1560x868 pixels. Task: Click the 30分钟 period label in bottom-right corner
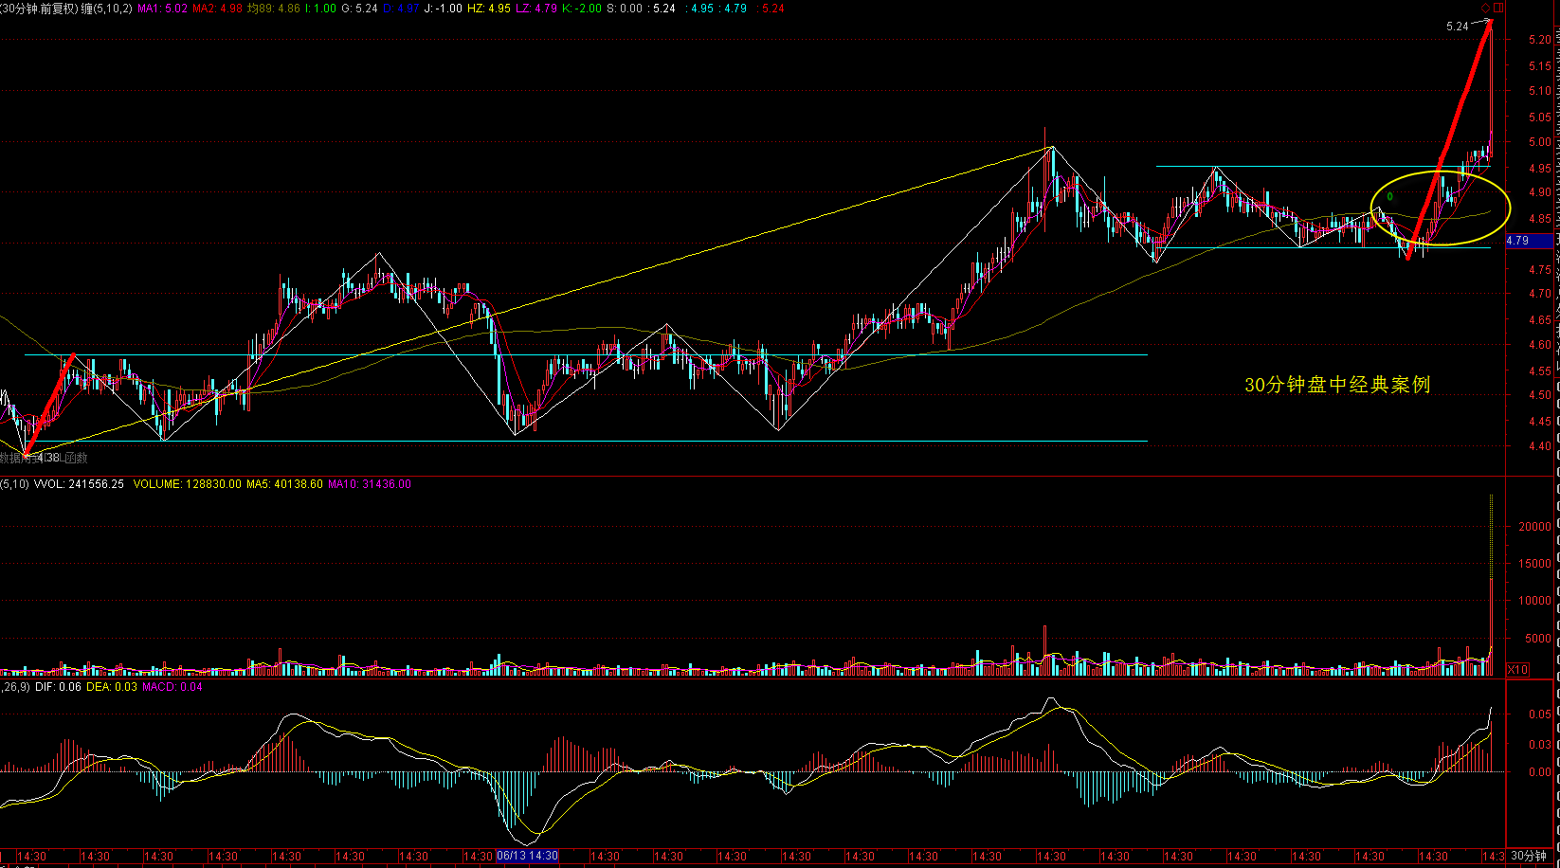click(1529, 856)
